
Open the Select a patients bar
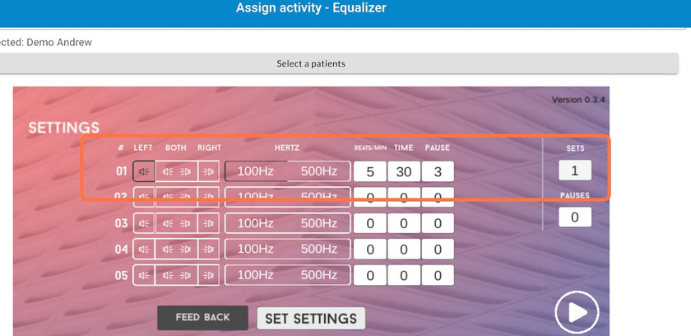[x=310, y=63]
